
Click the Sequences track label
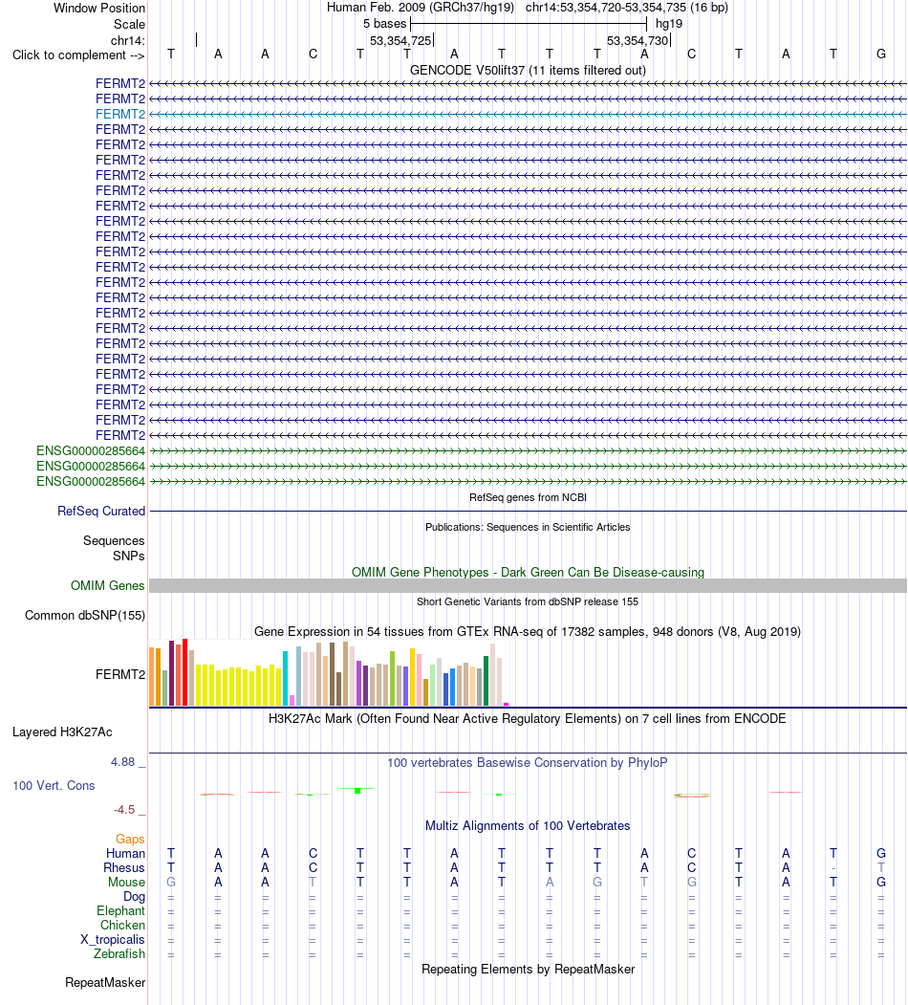point(114,540)
